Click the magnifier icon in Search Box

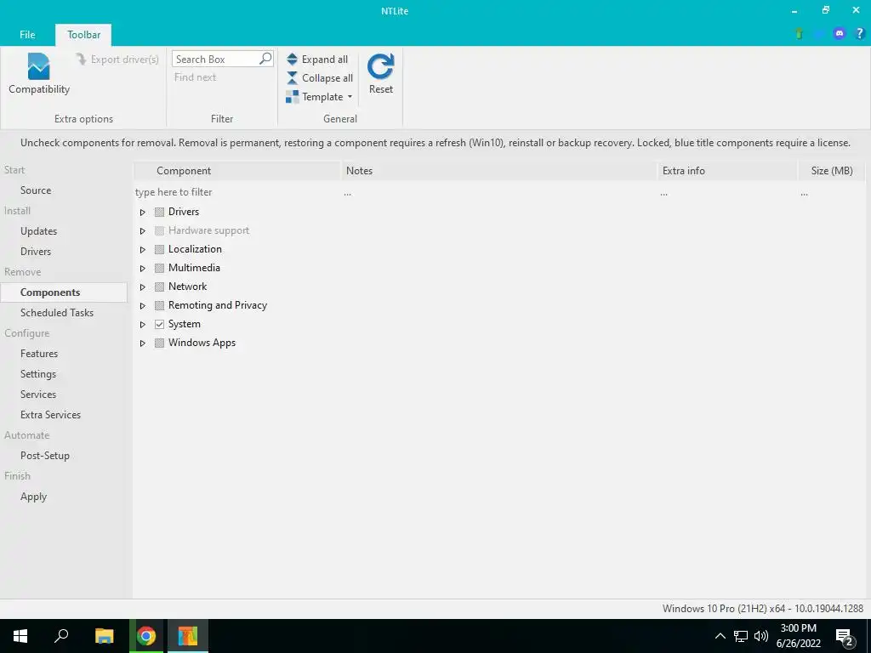[x=265, y=59]
